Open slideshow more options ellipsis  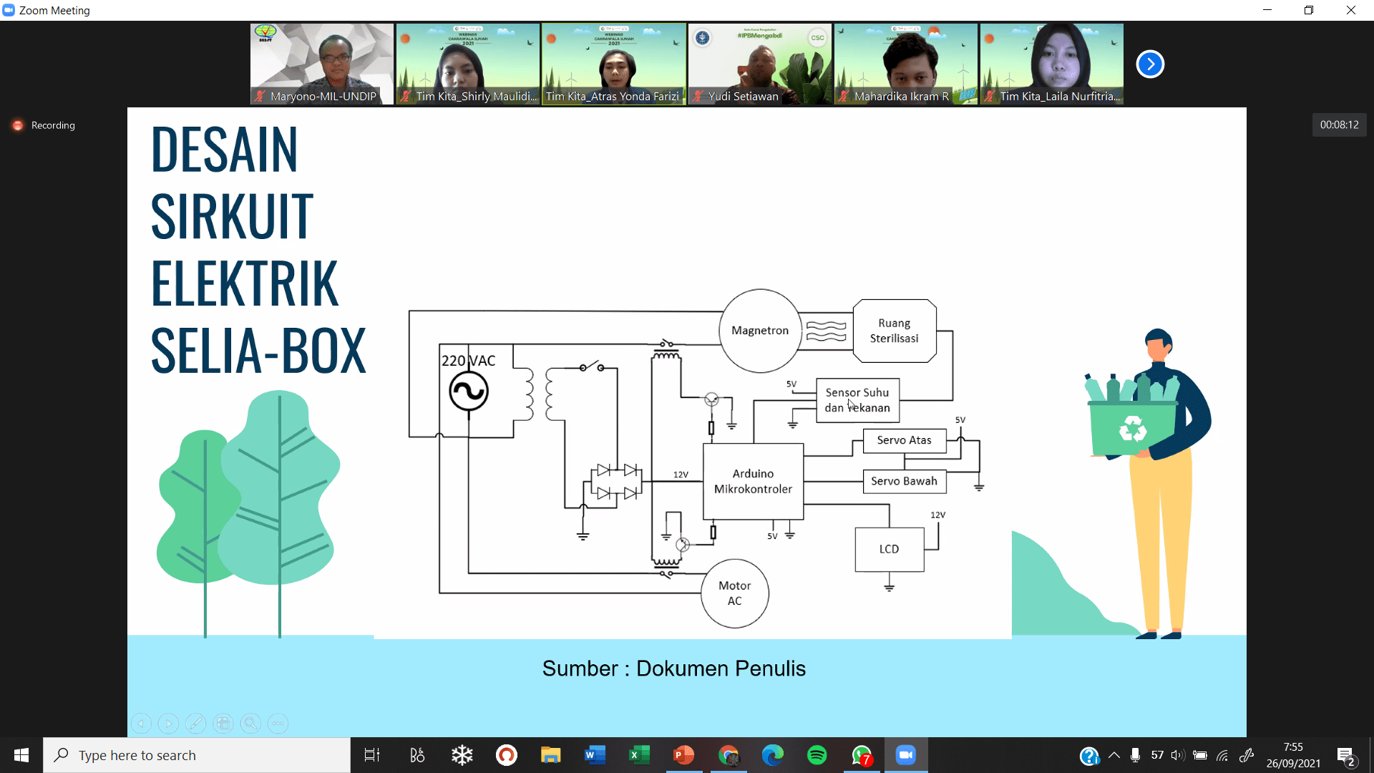coord(278,724)
